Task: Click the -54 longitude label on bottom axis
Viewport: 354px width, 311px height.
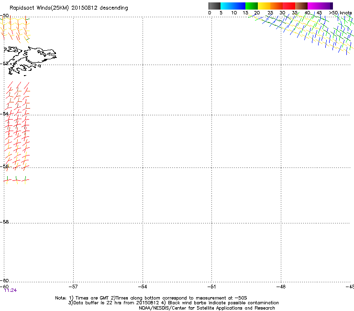Action: (x=143, y=287)
